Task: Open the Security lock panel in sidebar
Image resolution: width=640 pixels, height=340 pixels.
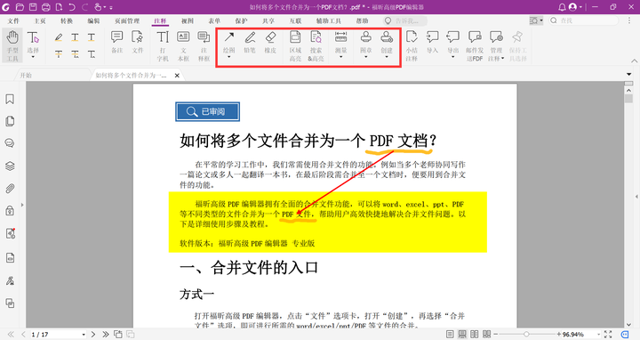Action: point(10,211)
